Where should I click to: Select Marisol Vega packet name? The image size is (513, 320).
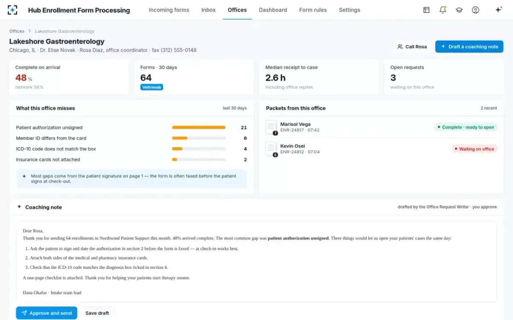[x=295, y=124]
